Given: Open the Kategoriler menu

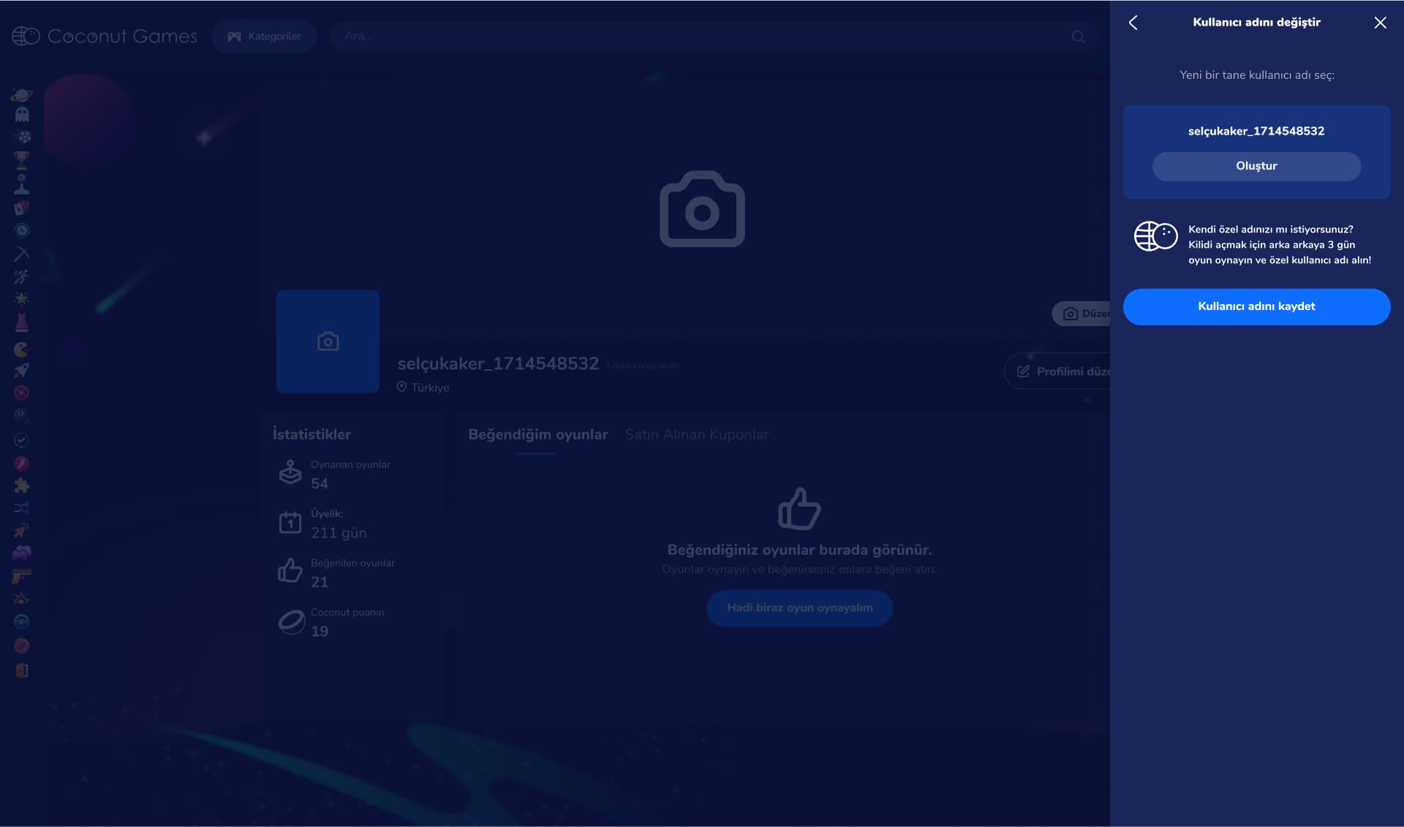Looking at the screenshot, I should tap(264, 37).
